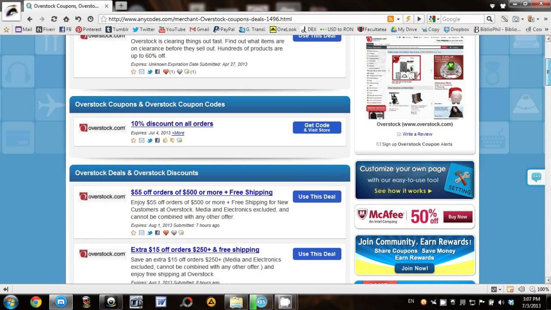
Task: Click the page zoom 100% control
Action: coord(540,289)
